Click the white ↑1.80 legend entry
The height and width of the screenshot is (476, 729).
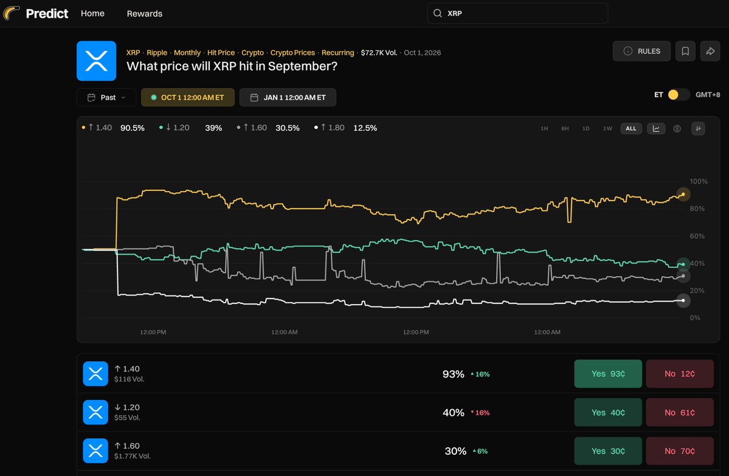click(345, 128)
